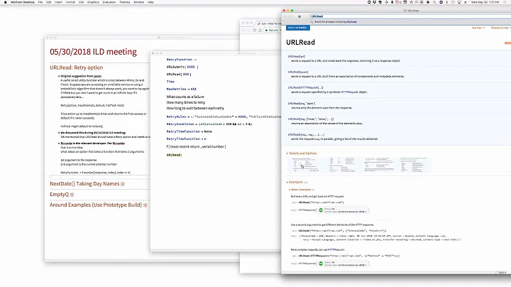The image size is (511, 287).
Task: Open the Palettes menu
Action: click(125, 2)
